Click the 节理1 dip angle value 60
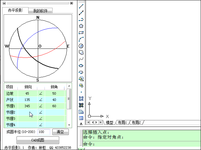Viewport: 201px width, 150px height. tap(54, 106)
